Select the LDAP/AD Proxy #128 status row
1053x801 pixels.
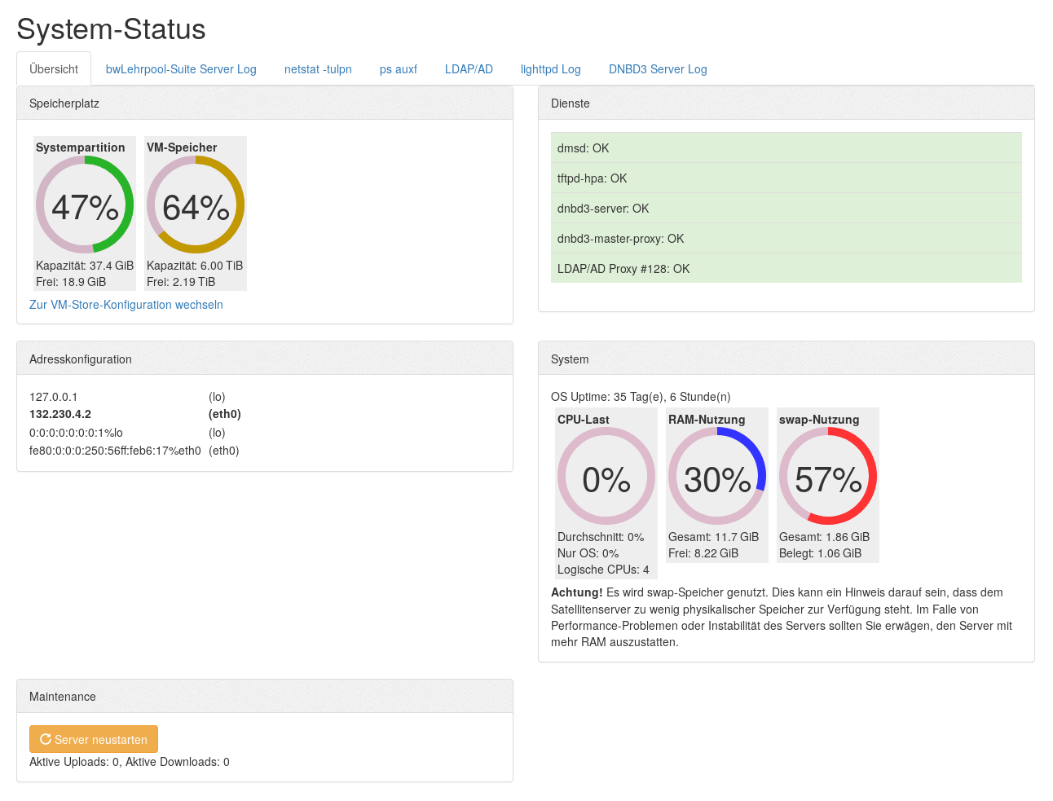[786, 269]
